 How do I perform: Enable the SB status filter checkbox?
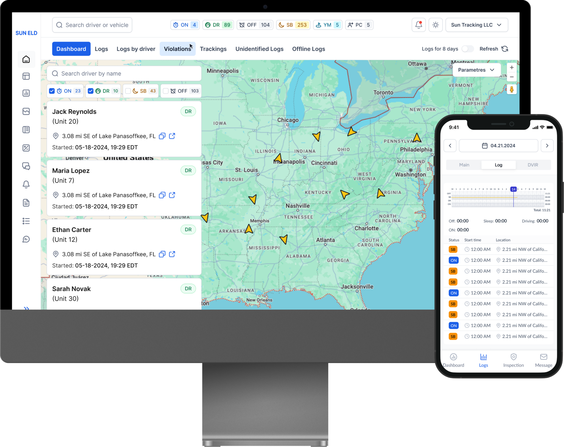tap(128, 91)
